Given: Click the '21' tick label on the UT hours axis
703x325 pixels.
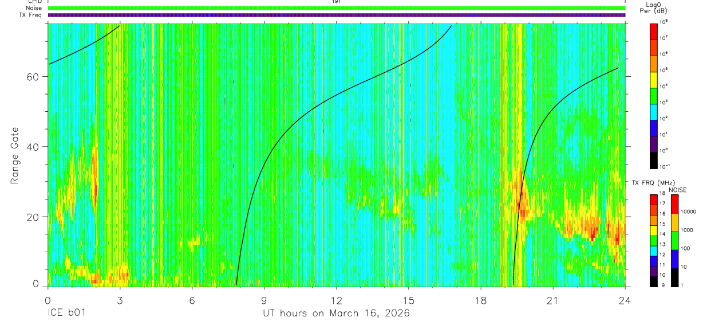Looking at the screenshot, I should [x=553, y=300].
